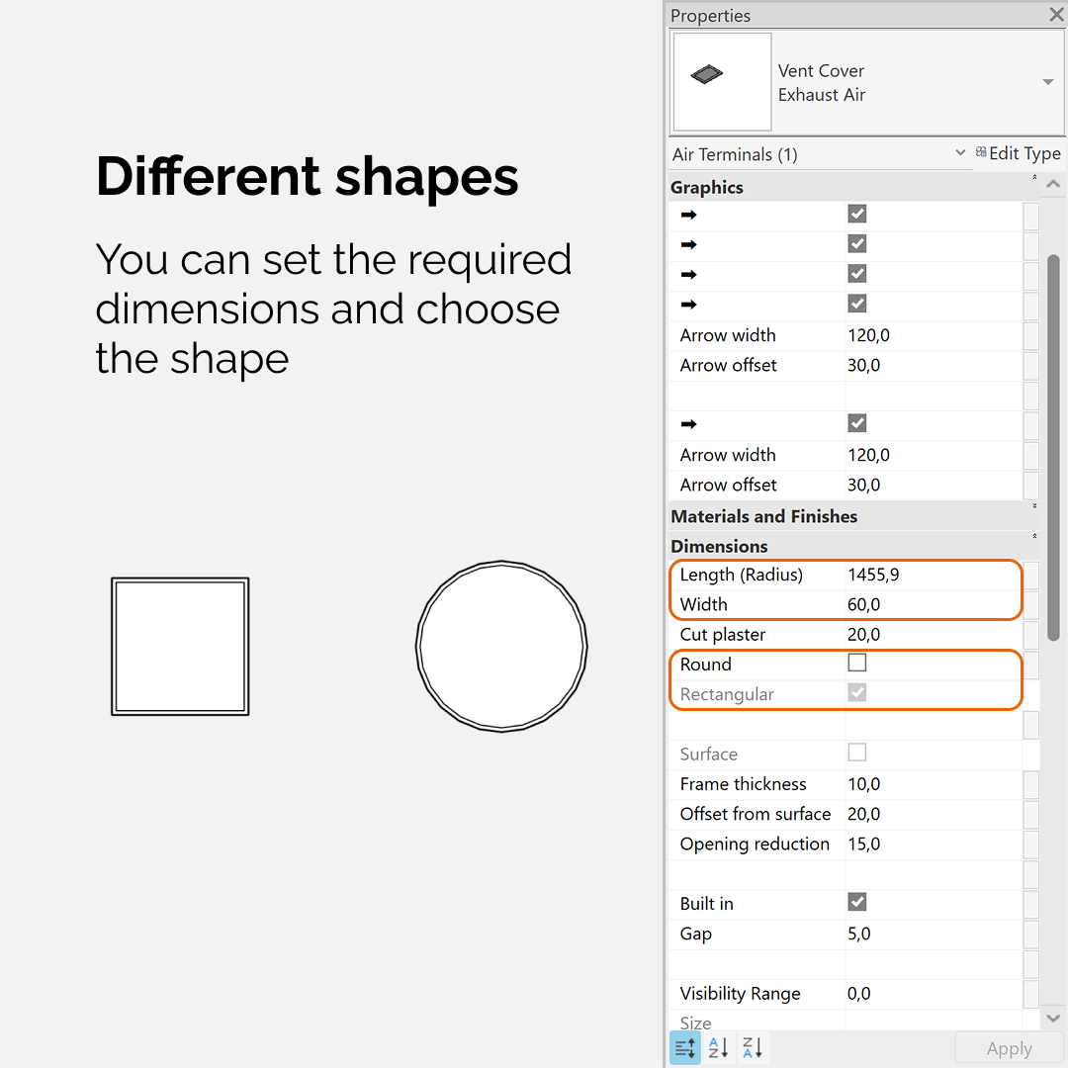Image resolution: width=1068 pixels, height=1068 pixels.
Task: Click the Frame thickness value field
Action: [x=933, y=784]
